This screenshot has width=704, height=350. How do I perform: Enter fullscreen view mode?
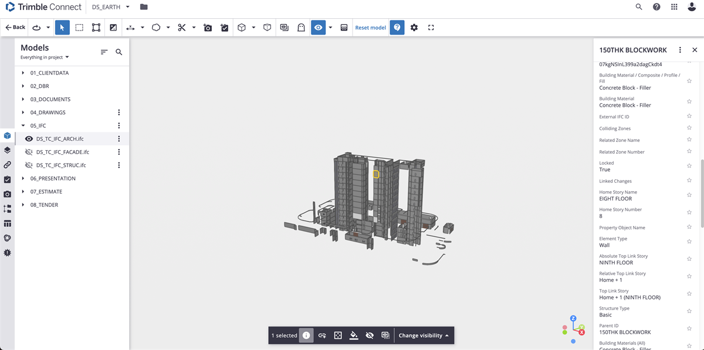(431, 28)
